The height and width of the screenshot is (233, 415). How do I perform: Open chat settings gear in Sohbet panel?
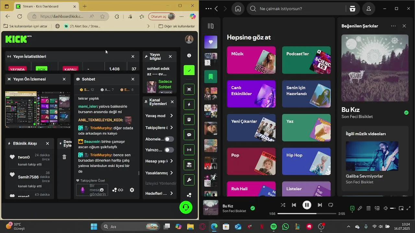[x=132, y=190]
